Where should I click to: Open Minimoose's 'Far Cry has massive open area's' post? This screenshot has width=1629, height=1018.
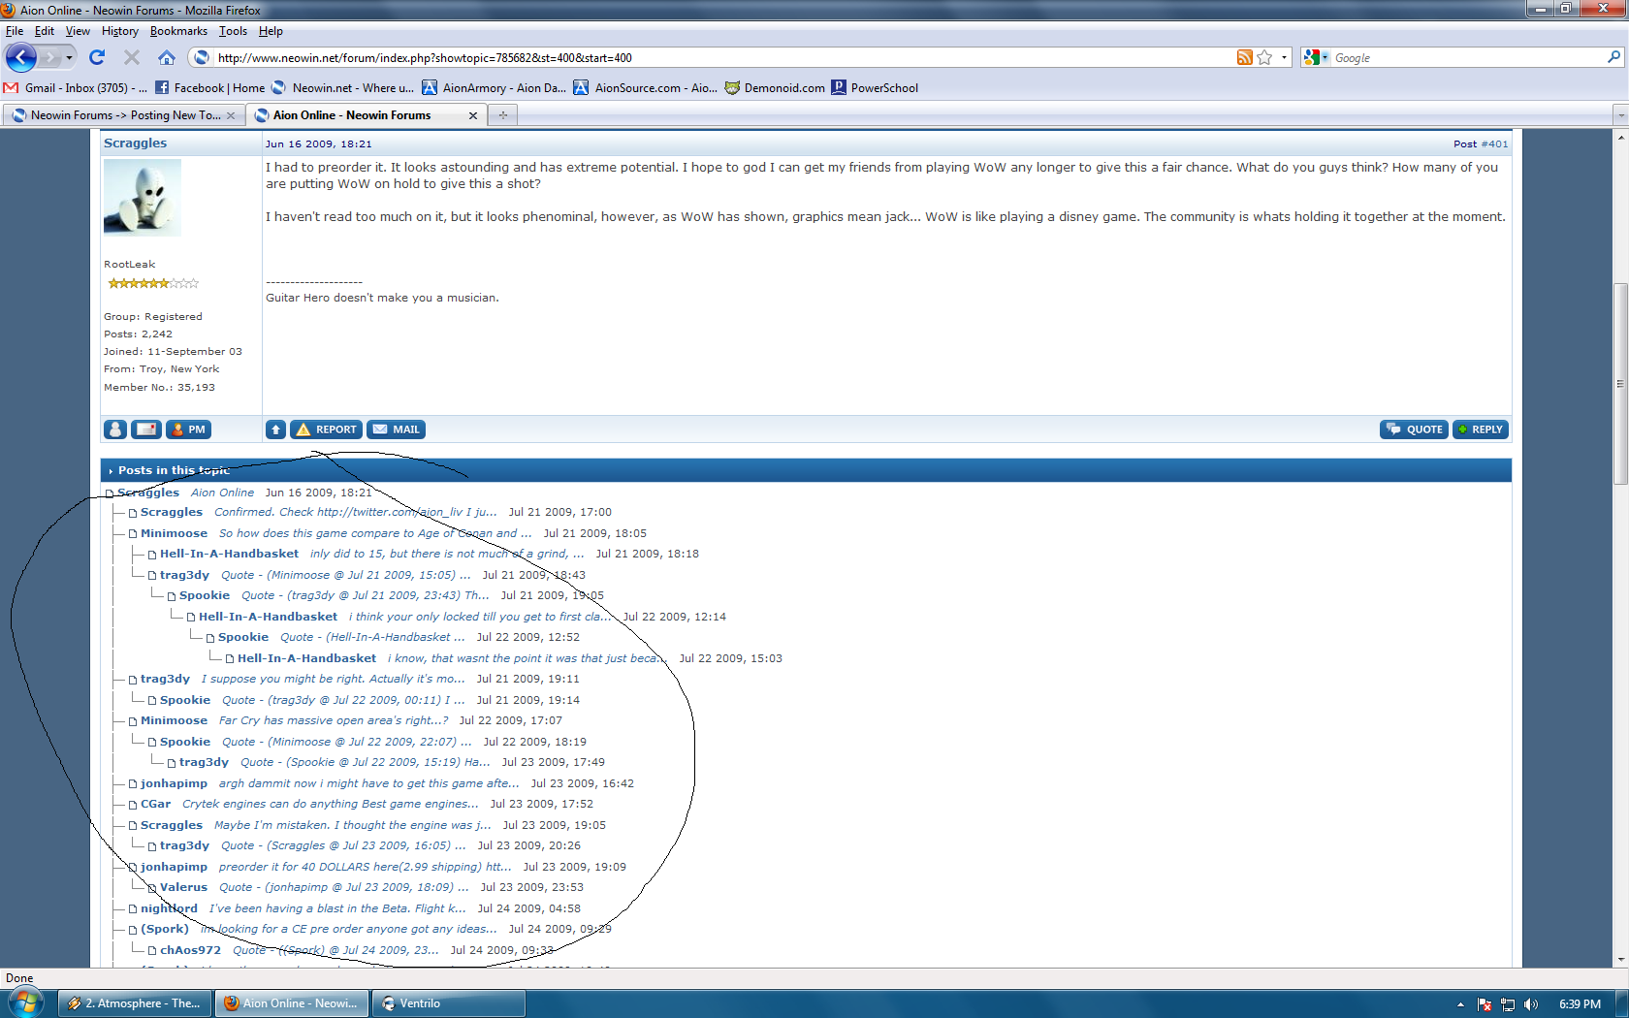coord(334,720)
